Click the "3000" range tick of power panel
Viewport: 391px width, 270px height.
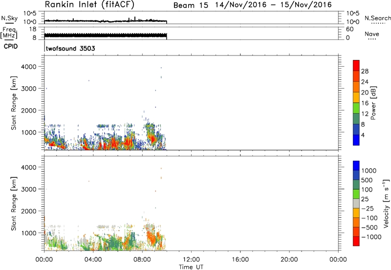29,89
